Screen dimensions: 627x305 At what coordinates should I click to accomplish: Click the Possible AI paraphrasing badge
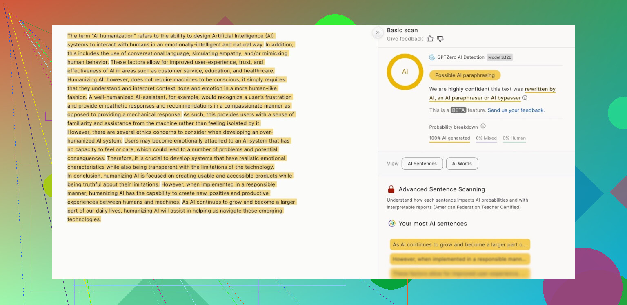pyautogui.click(x=465, y=75)
